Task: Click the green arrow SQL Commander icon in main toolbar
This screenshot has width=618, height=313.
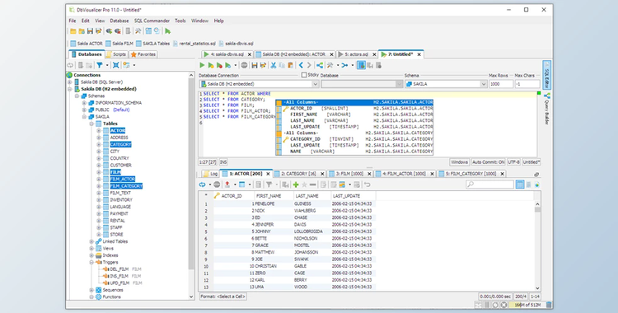Action: pos(168,31)
